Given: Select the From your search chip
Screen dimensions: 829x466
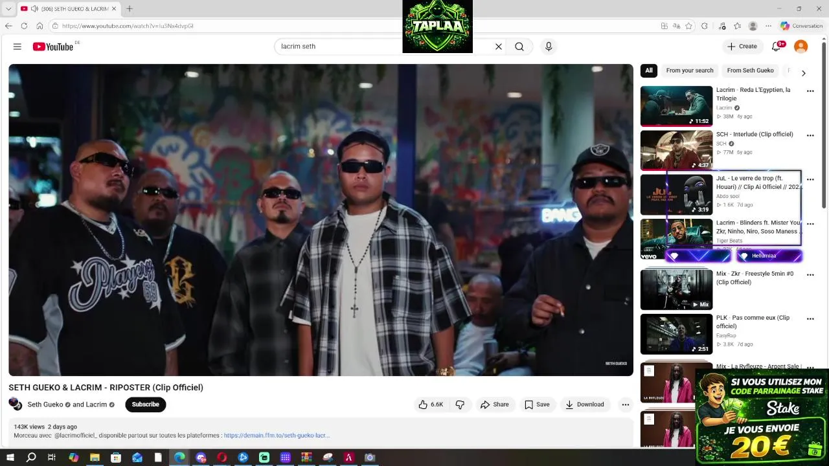Looking at the screenshot, I should (x=690, y=71).
